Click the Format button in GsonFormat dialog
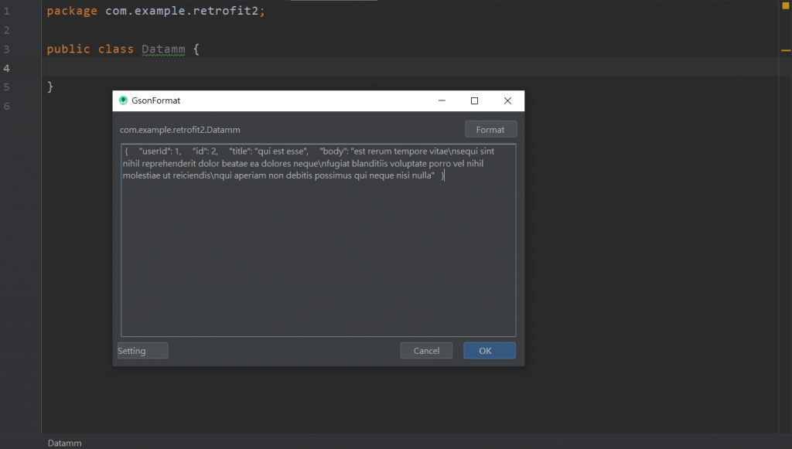Screen dimensions: 792x449 pos(490,130)
